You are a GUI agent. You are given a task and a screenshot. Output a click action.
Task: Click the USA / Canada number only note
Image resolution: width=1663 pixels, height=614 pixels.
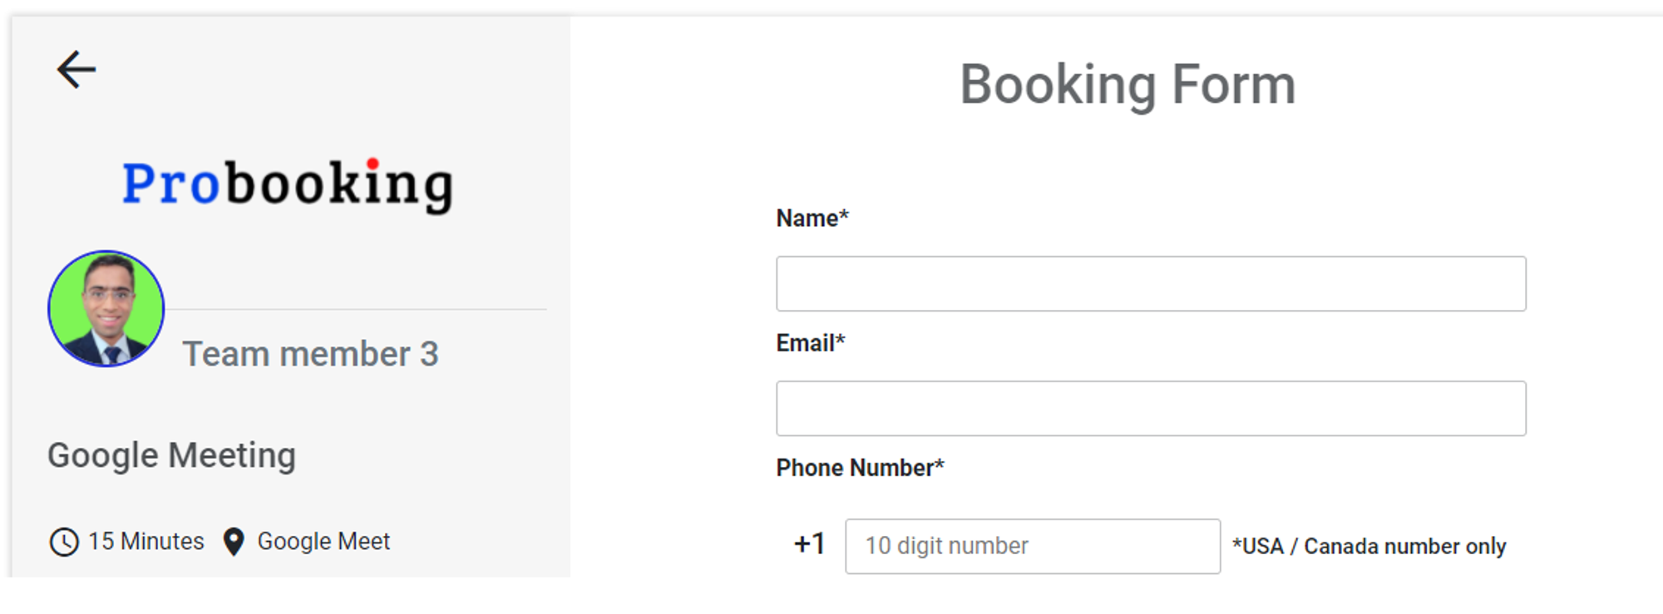click(1369, 546)
